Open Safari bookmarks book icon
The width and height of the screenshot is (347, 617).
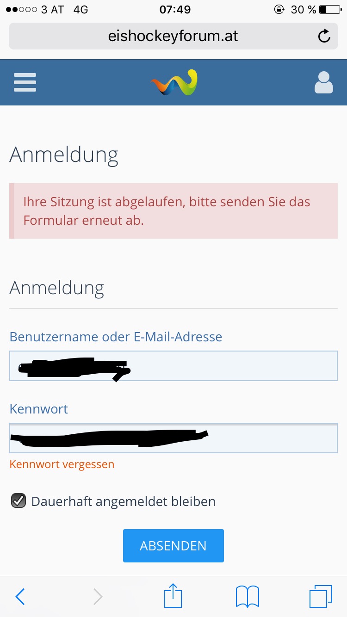[248, 597]
